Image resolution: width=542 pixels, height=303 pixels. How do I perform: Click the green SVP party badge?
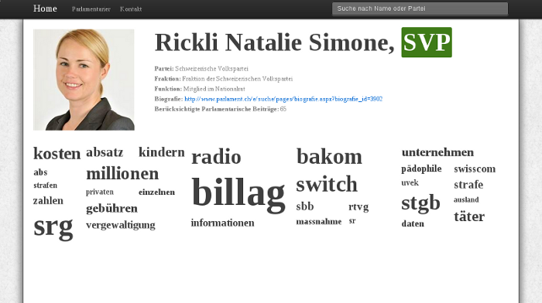(427, 42)
